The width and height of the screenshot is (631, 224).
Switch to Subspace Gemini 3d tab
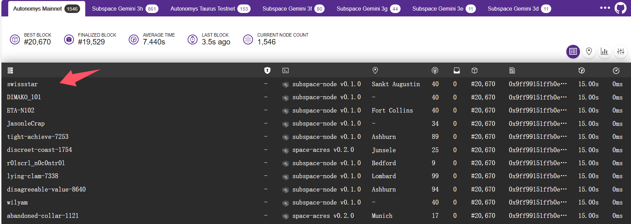point(519,9)
